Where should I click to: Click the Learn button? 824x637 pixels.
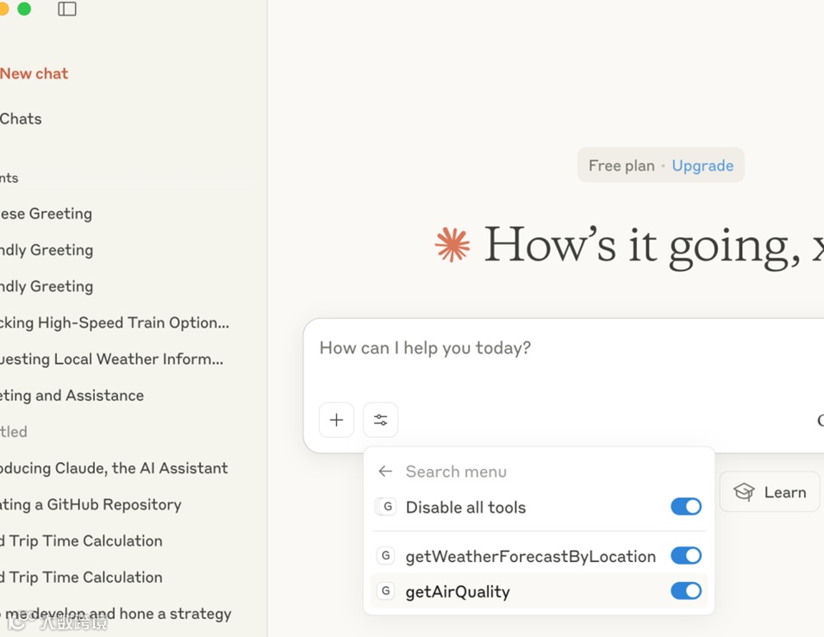(770, 492)
